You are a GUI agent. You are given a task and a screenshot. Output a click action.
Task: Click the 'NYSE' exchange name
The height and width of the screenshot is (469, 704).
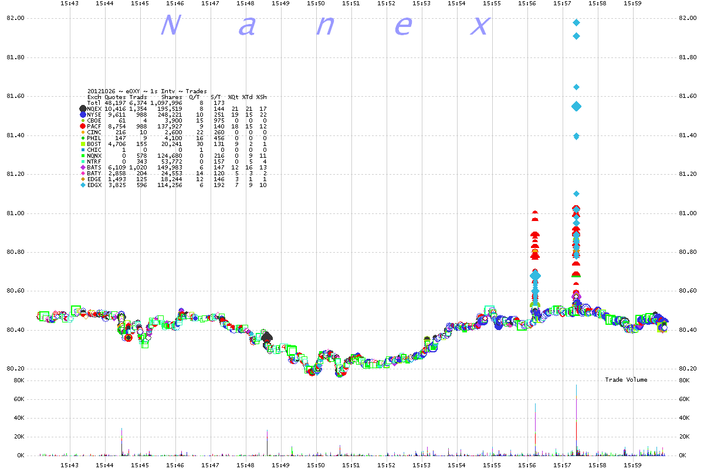pos(93,115)
